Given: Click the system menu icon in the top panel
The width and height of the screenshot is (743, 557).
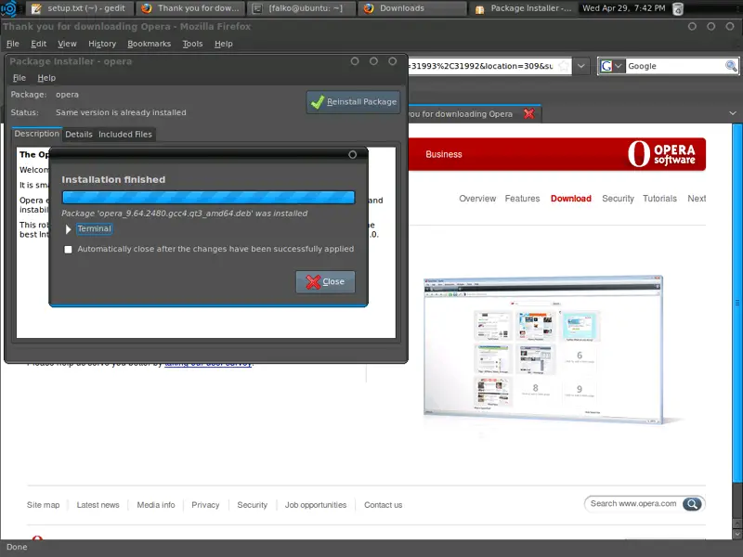Looking at the screenshot, I should [9, 8].
